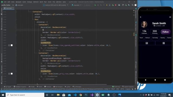The width and height of the screenshot is (173, 97).
Task: Open the VCS menu
Action: (54, 2)
